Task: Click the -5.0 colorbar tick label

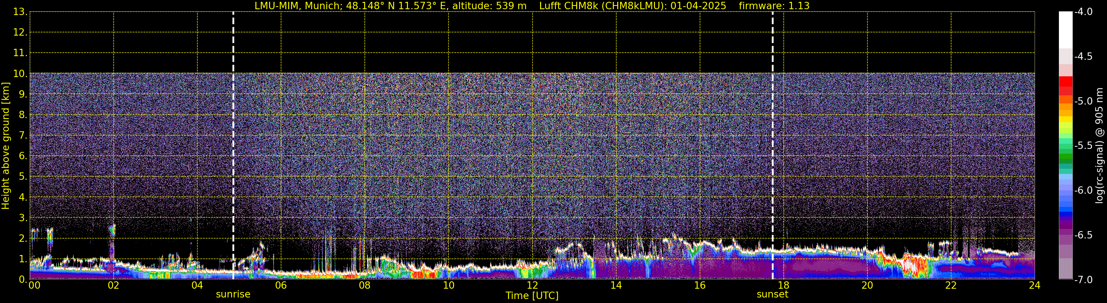Action: tap(1084, 101)
